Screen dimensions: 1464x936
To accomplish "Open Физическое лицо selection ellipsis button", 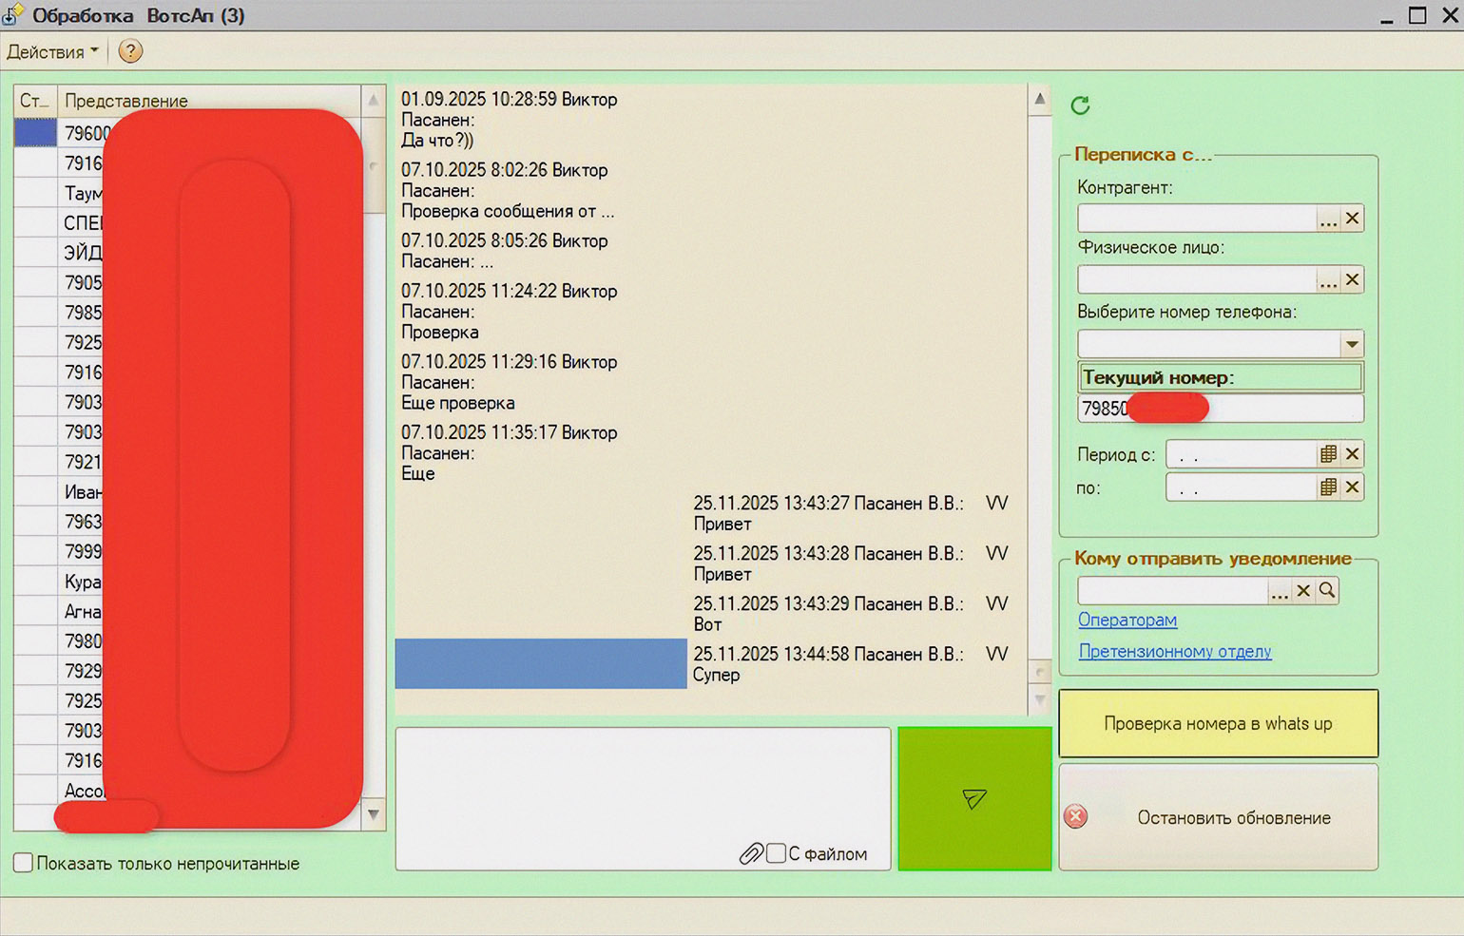I will (1327, 279).
